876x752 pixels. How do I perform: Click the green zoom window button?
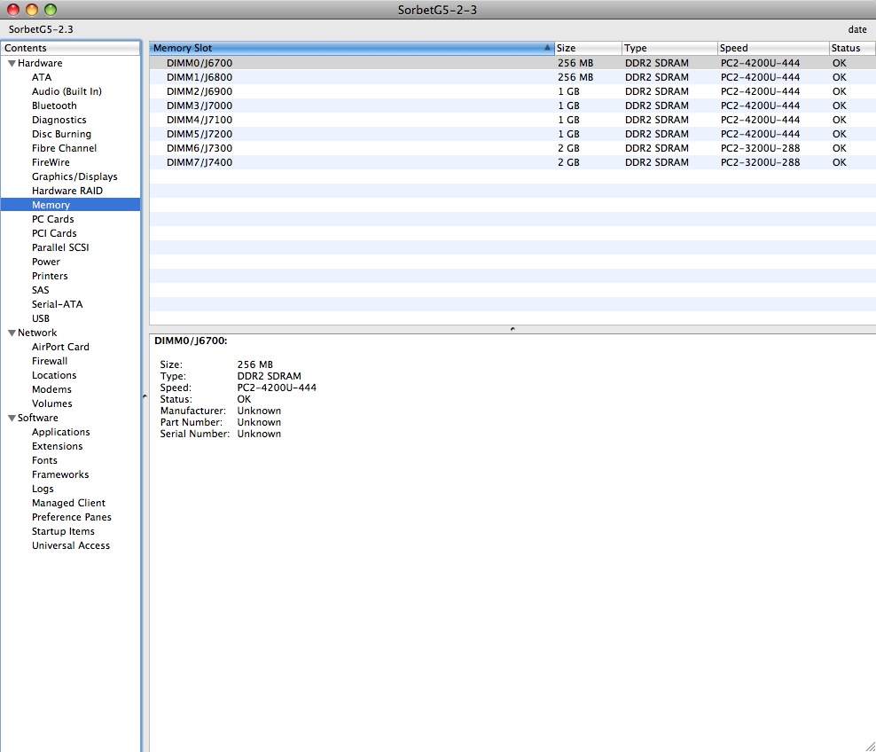[51, 10]
